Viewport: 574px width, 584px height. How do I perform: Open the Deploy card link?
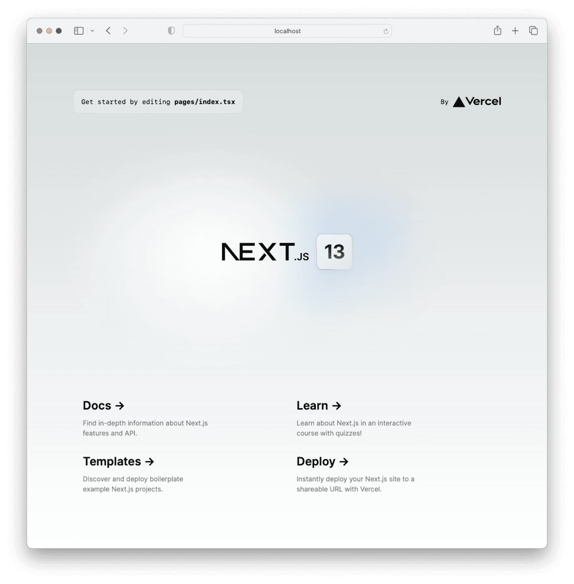pyautogui.click(x=323, y=461)
